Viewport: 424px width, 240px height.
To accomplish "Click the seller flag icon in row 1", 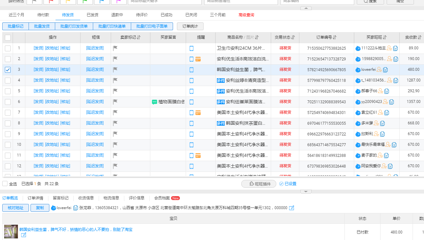I will click(115, 48).
